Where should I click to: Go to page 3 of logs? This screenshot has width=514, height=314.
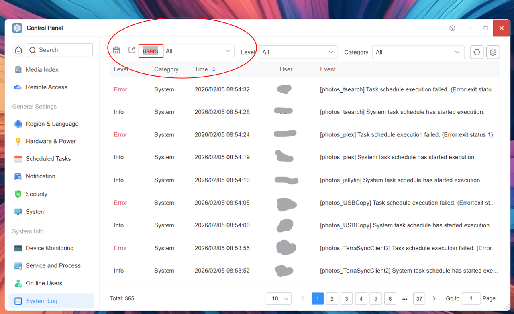coord(346,298)
